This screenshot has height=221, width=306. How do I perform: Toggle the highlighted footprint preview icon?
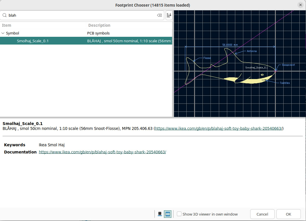pos(168,214)
